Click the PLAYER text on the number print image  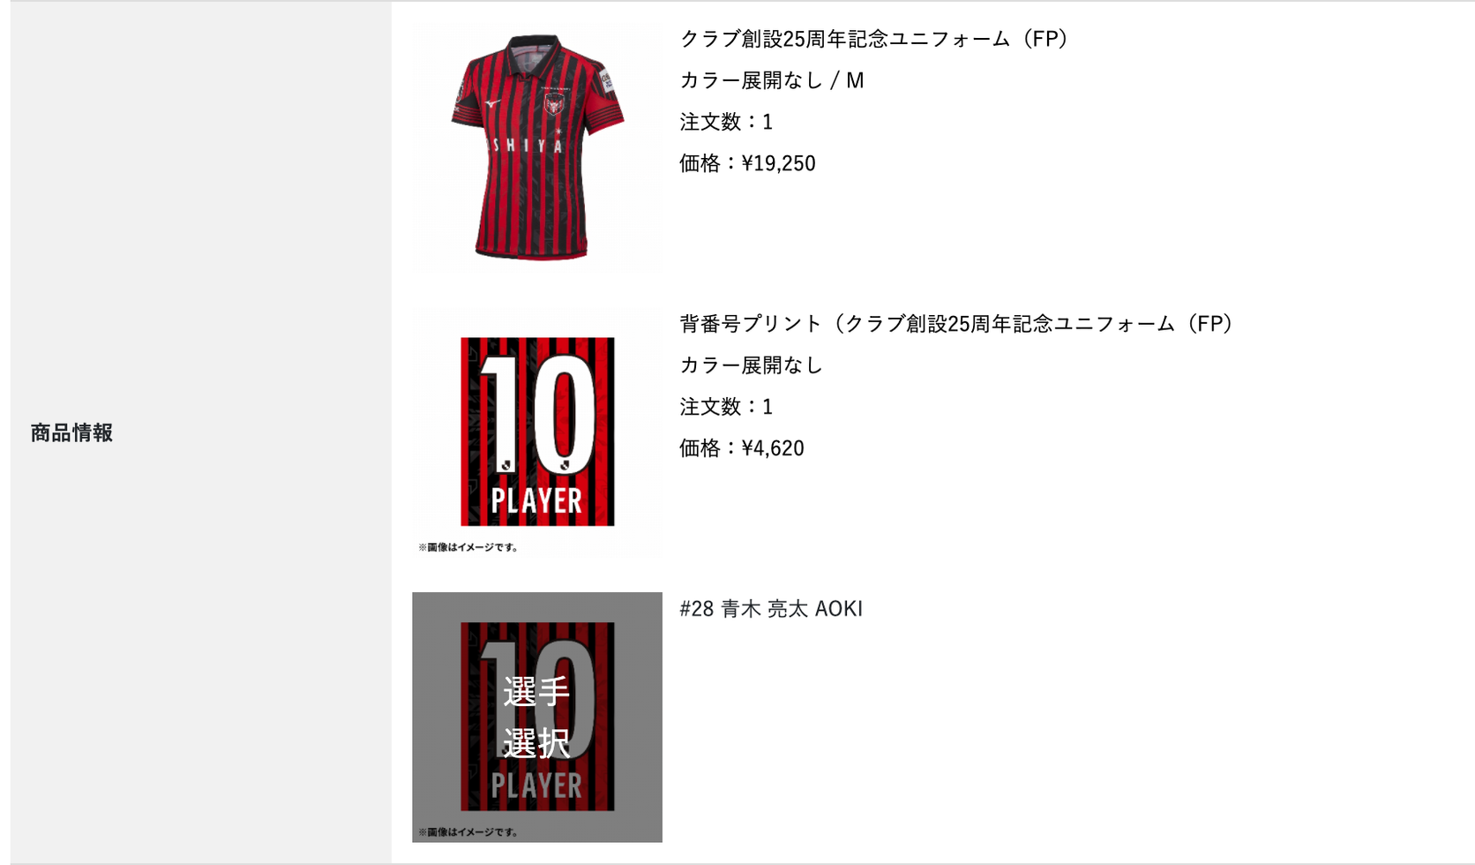(536, 500)
